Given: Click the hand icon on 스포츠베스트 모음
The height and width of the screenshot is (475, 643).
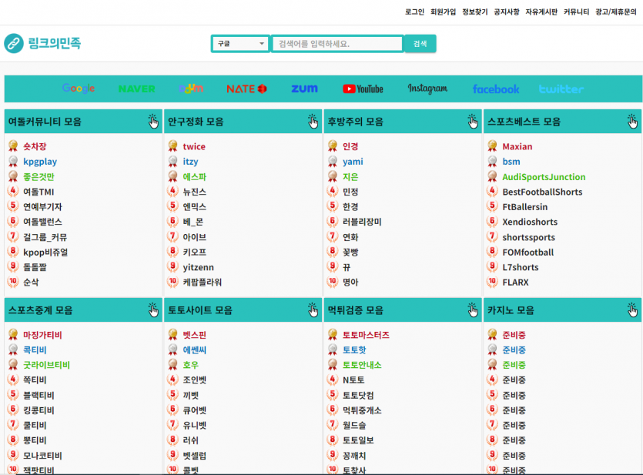Looking at the screenshot, I should pyautogui.click(x=632, y=122).
